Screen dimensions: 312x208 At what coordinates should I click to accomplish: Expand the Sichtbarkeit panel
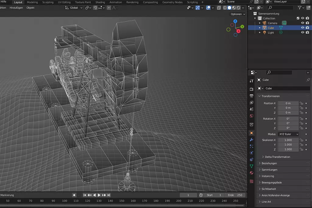pos(269,189)
